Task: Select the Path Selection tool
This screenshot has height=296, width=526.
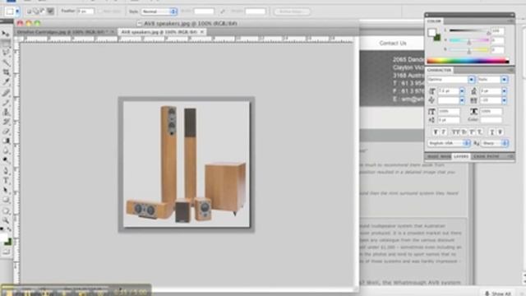Action: pyautogui.click(x=6, y=190)
